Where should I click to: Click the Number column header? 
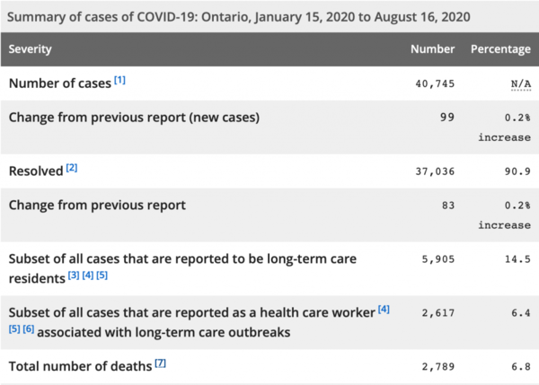point(432,48)
